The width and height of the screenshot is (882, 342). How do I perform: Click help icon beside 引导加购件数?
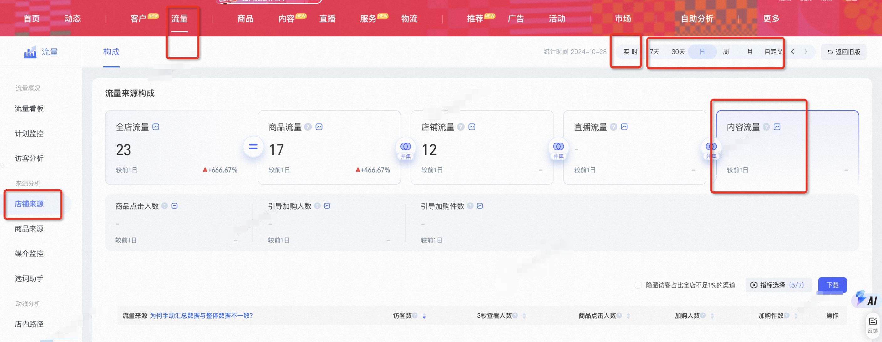point(470,205)
